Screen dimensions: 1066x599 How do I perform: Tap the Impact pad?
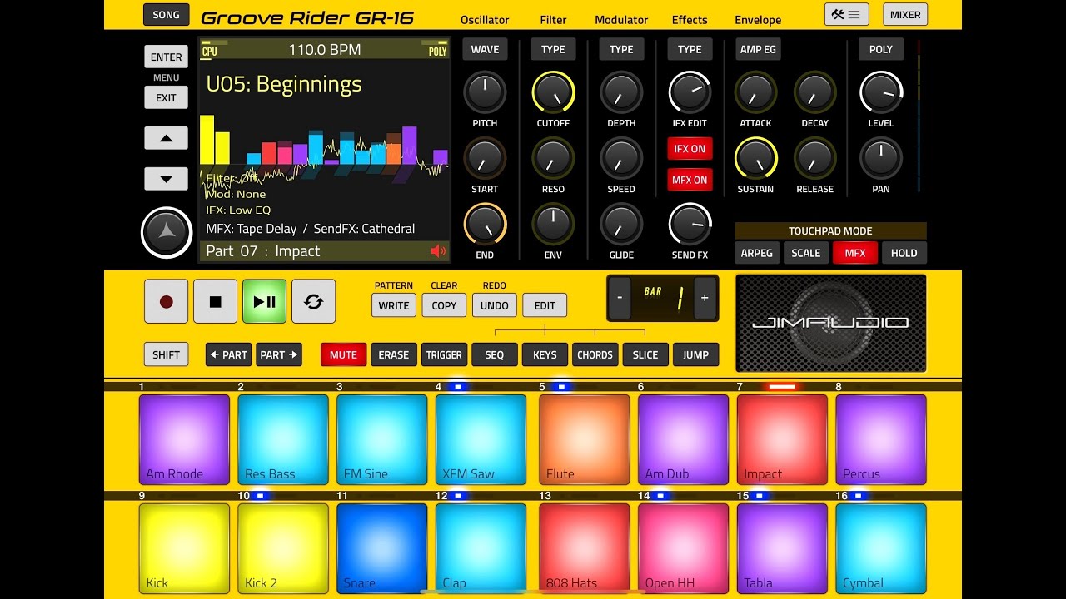[782, 439]
